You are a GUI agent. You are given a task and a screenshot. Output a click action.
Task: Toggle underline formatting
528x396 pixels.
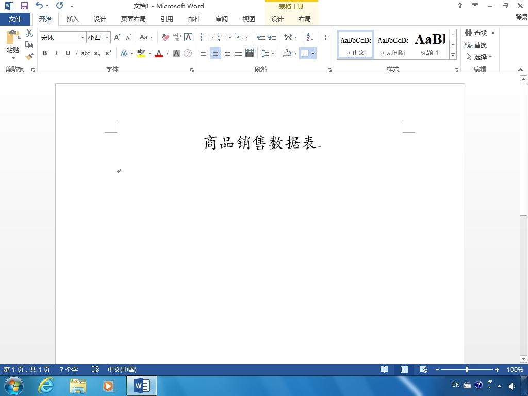click(68, 53)
